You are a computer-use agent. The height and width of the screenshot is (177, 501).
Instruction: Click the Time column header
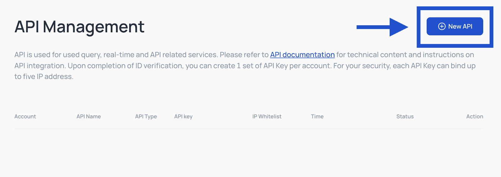pos(317,117)
